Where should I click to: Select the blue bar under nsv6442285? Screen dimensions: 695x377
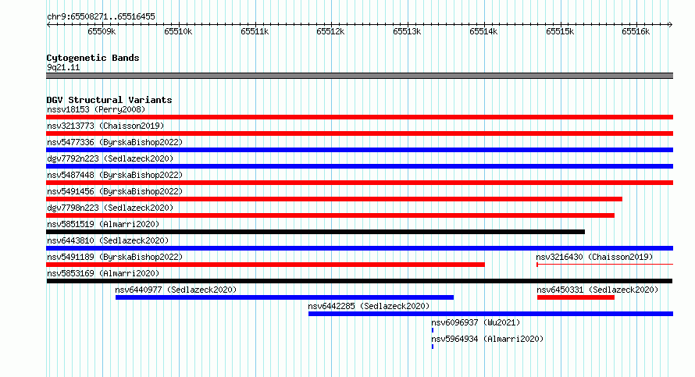coord(490,314)
